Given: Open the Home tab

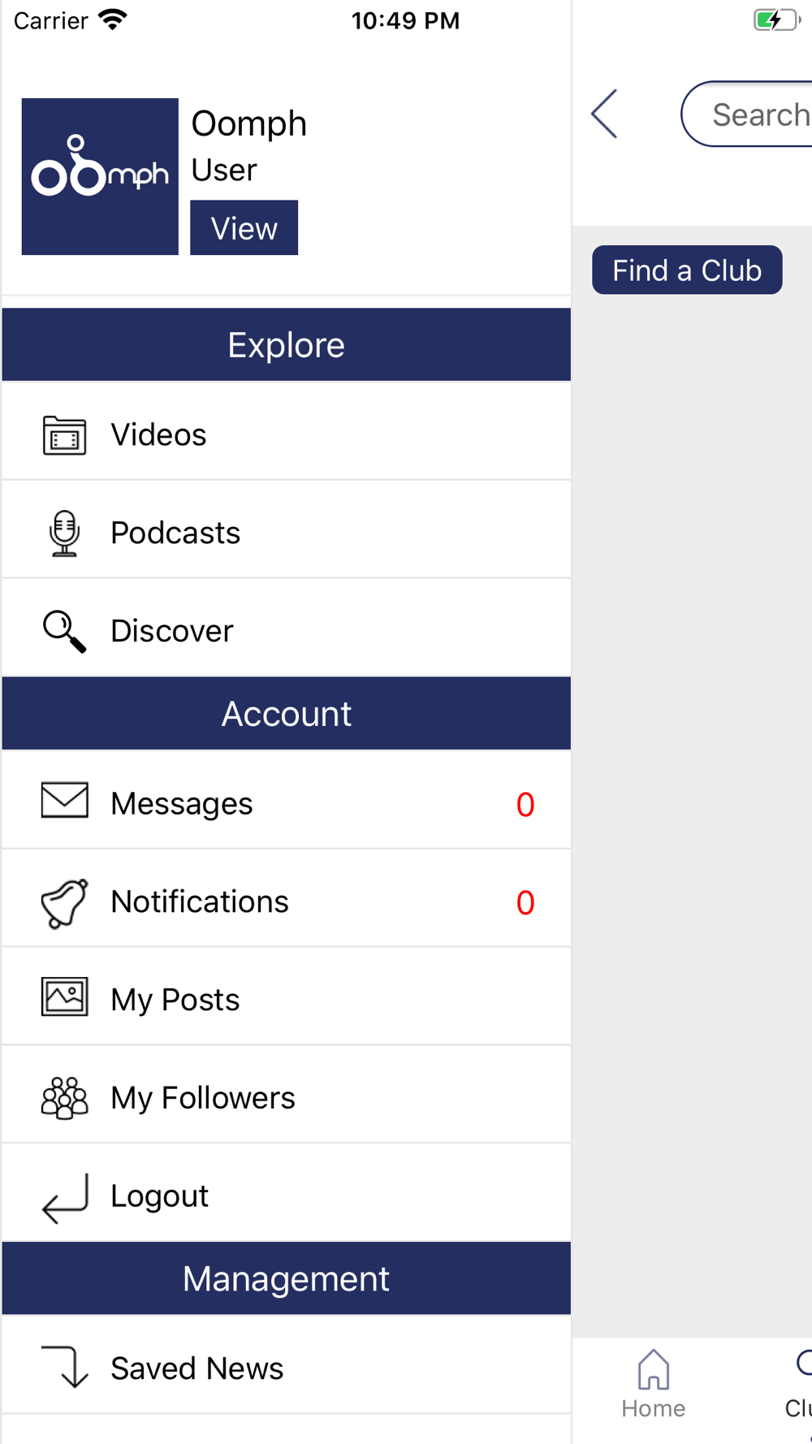Looking at the screenshot, I should (x=653, y=1384).
